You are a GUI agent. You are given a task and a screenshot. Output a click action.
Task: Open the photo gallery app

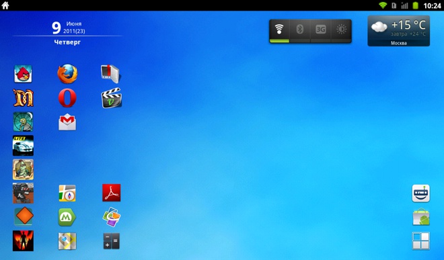click(112, 217)
